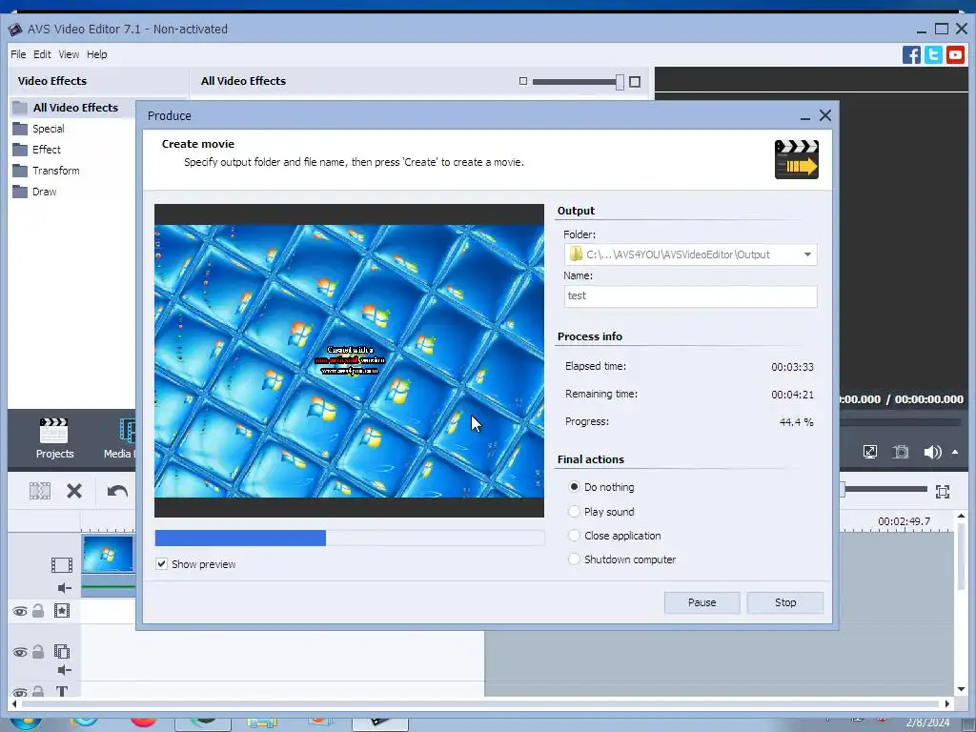
Task: Open the Projects section icon
Action: coord(53,431)
